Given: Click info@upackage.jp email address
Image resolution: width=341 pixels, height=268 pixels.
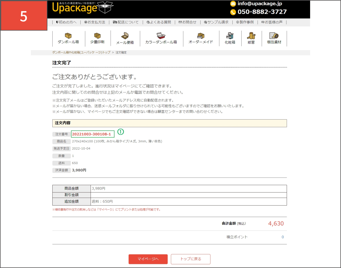Looking at the screenshot, I should [260, 4].
